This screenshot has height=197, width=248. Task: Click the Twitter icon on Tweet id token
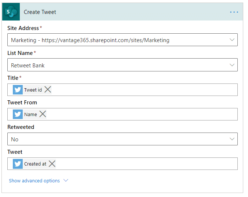point(18,90)
